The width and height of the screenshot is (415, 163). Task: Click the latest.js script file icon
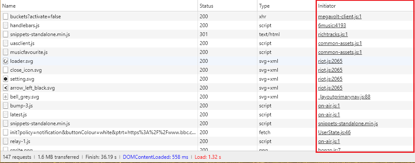(x=5, y=115)
